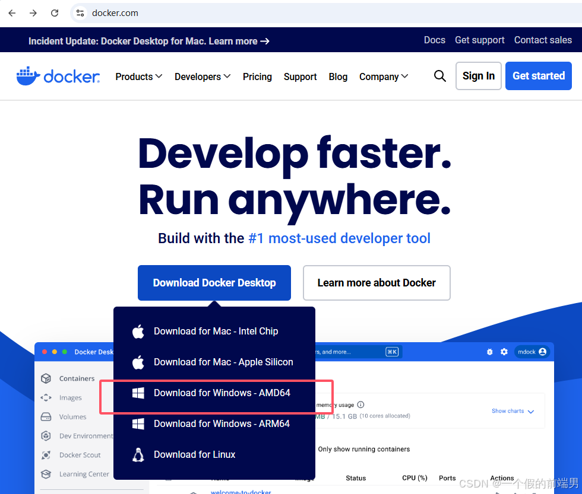Expand the Products menu
This screenshot has width=582, height=494.
pos(139,77)
